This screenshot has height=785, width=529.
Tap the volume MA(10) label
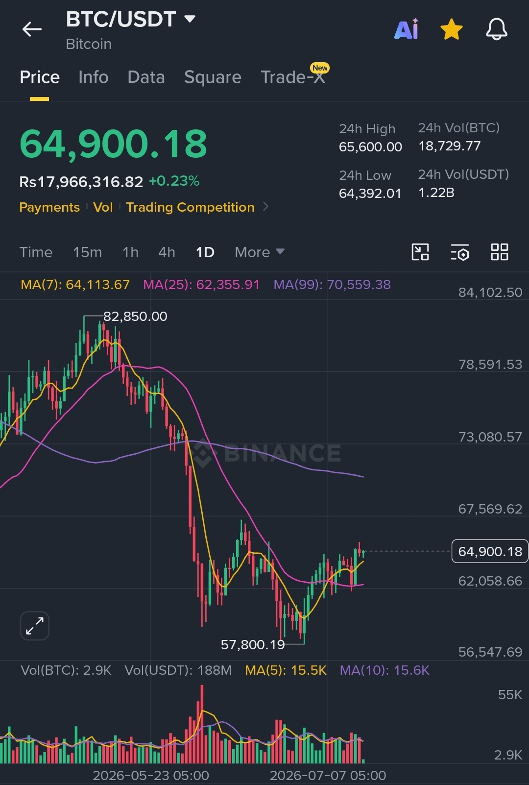[x=385, y=670]
